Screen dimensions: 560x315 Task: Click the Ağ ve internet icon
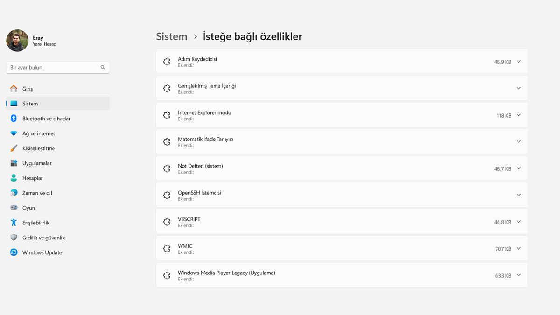tap(15, 133)
